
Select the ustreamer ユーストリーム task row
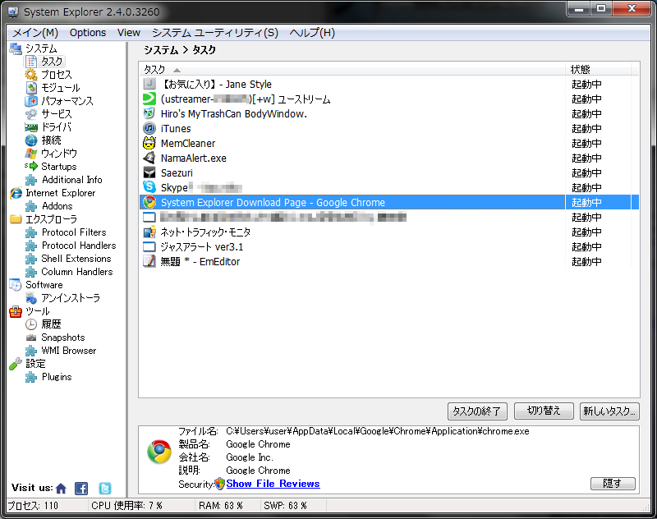point(388,99)
